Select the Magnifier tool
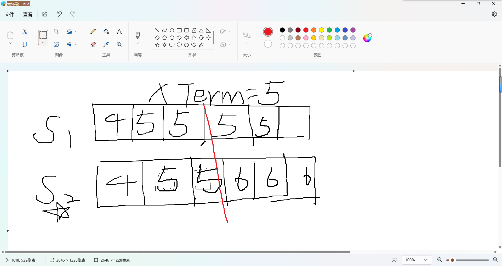 (119, 44)
